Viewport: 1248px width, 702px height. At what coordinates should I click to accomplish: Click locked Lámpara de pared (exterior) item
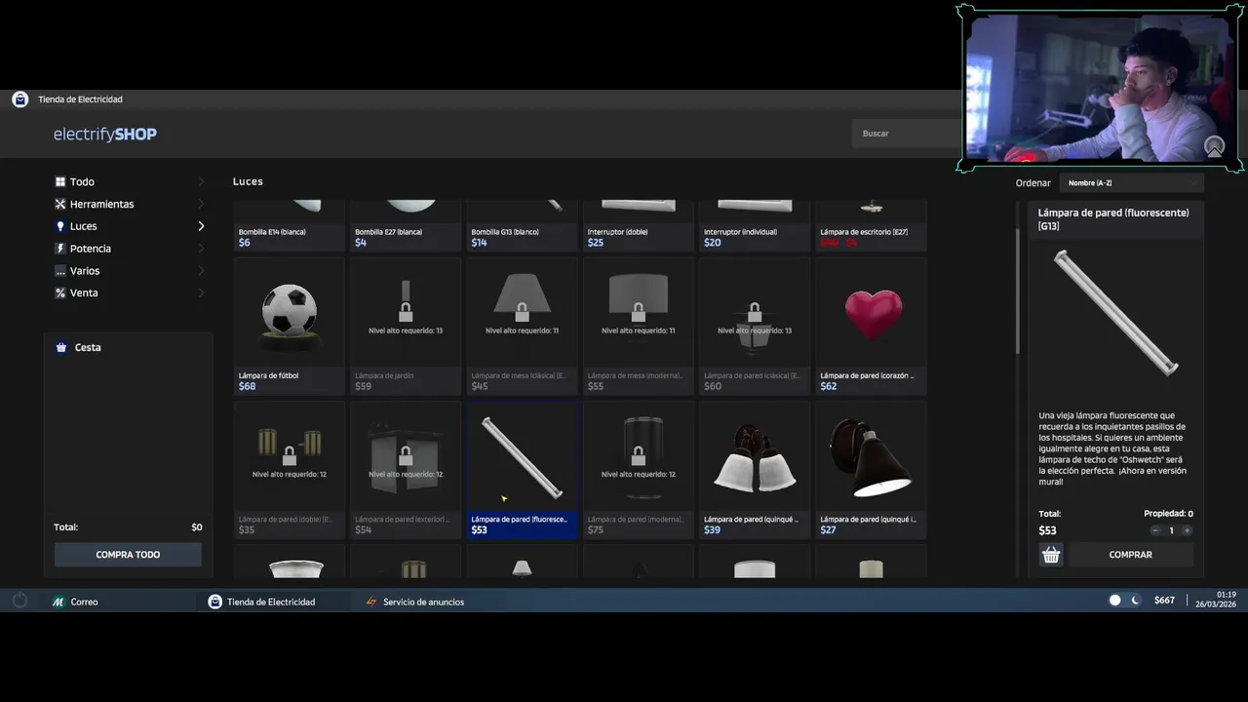(x=406, y=470)
